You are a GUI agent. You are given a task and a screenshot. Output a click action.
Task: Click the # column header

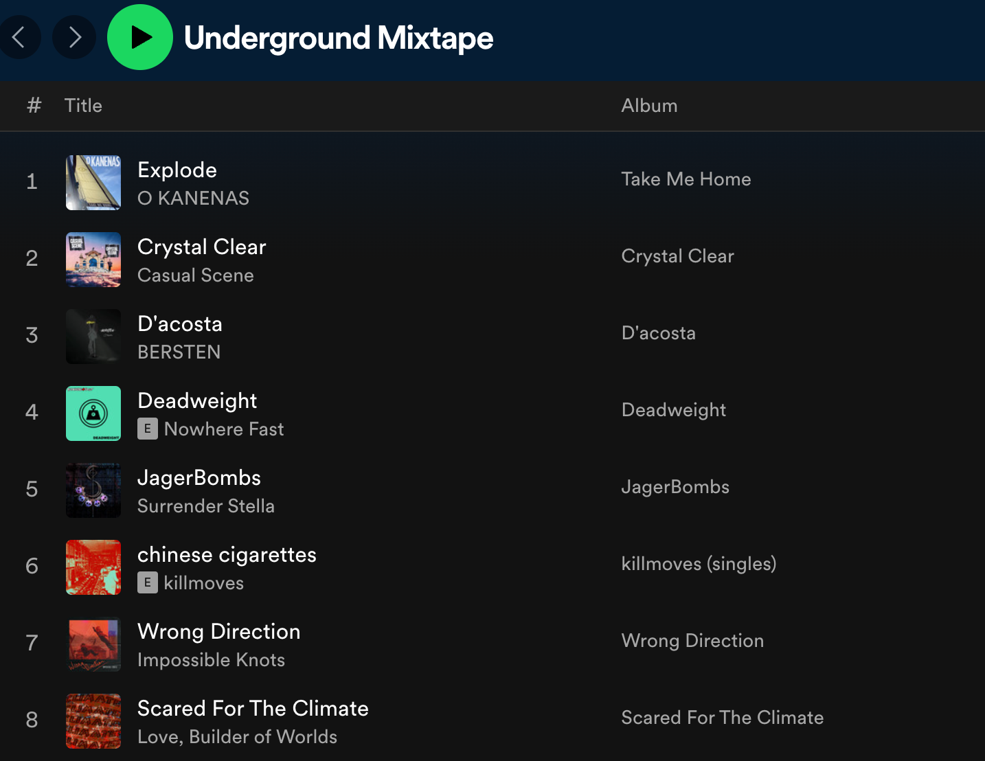[34, 106]
